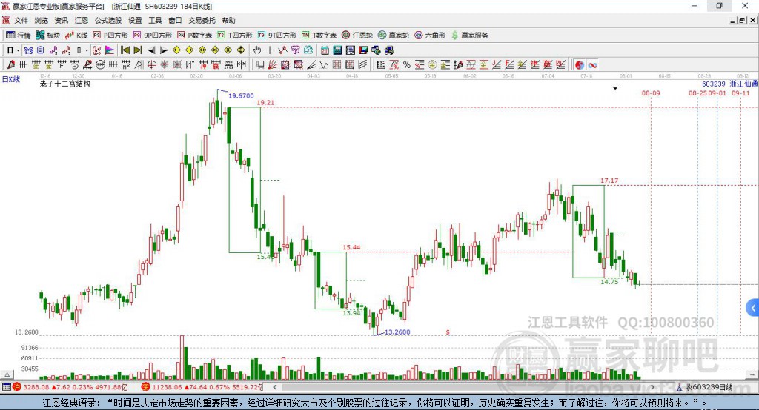The height and width of the screenshot is (410, 759).
Task: Open the 设置 menu
Action: click(x=135, y=20)
